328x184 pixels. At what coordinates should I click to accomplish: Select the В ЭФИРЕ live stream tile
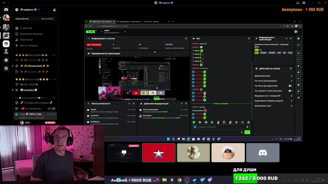[x=124, y=153]
